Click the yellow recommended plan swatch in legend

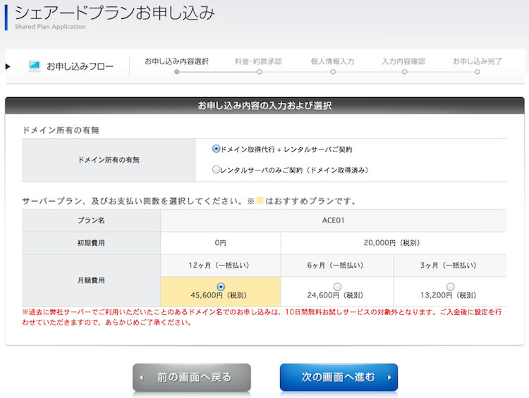click(x=260, y=201)
